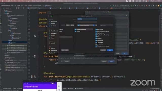The height and width of the screenshot is (91, 162).
Task: Open the Refactor menu
Action: [x=39, y=1]
